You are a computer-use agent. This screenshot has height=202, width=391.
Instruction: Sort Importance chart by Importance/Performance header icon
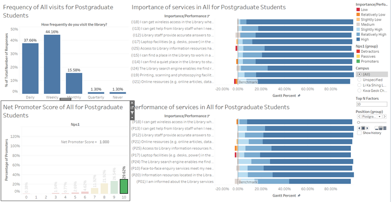[x=209, y=16]
